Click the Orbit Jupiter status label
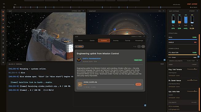Image resolution: width=201 pixels, height=112 pixels. pyautogui.click(x=192, y=4)
